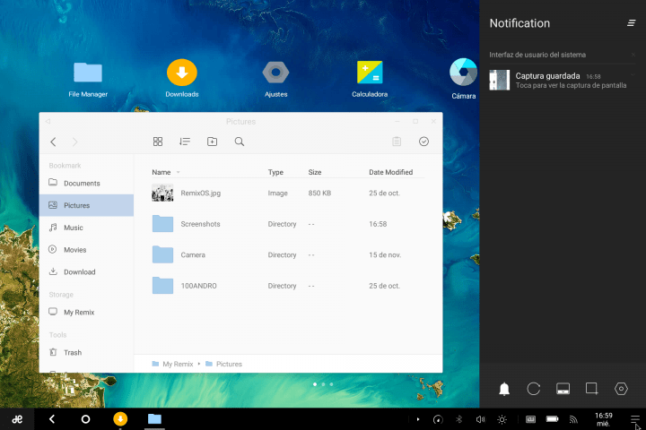This screenshot has height=430, width=646.
Task: Clear all notifications icon
Action: pyautogui.click(x=631, y=23)
